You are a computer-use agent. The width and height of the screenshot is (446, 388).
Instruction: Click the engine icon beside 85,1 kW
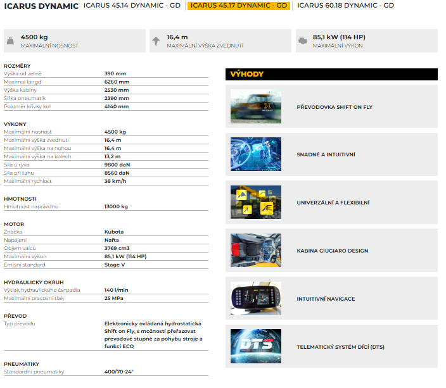click(302, 41)
